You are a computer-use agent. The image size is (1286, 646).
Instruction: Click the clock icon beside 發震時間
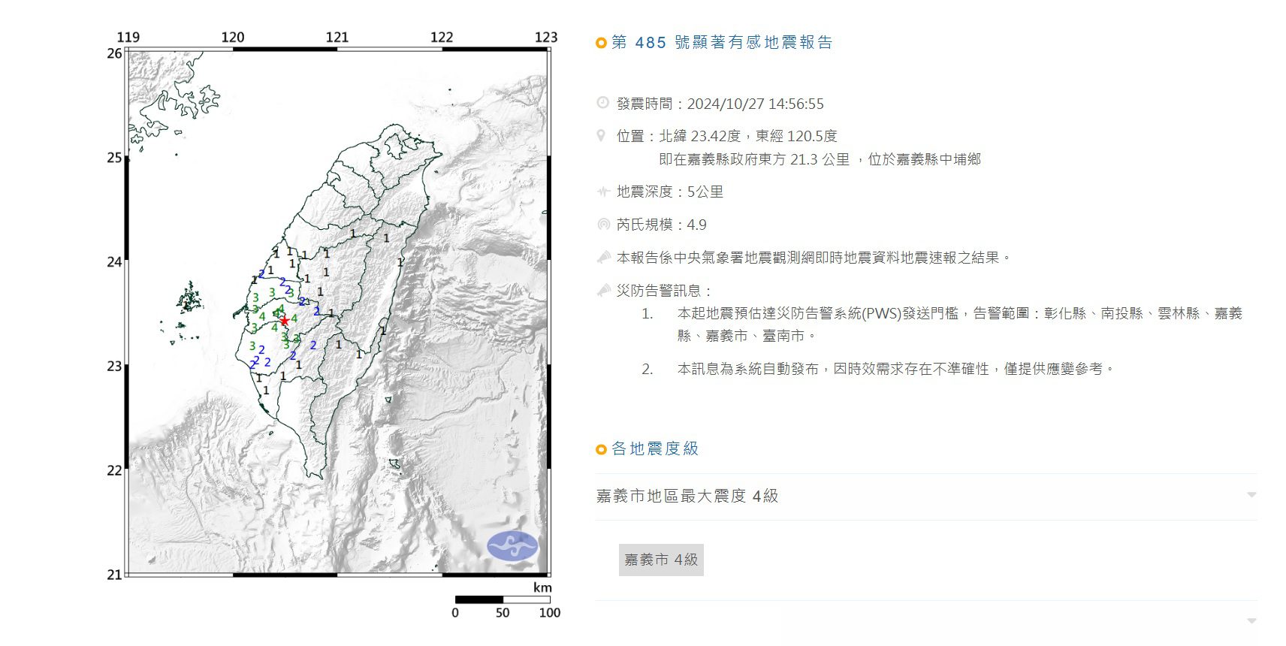click(602, 103)
